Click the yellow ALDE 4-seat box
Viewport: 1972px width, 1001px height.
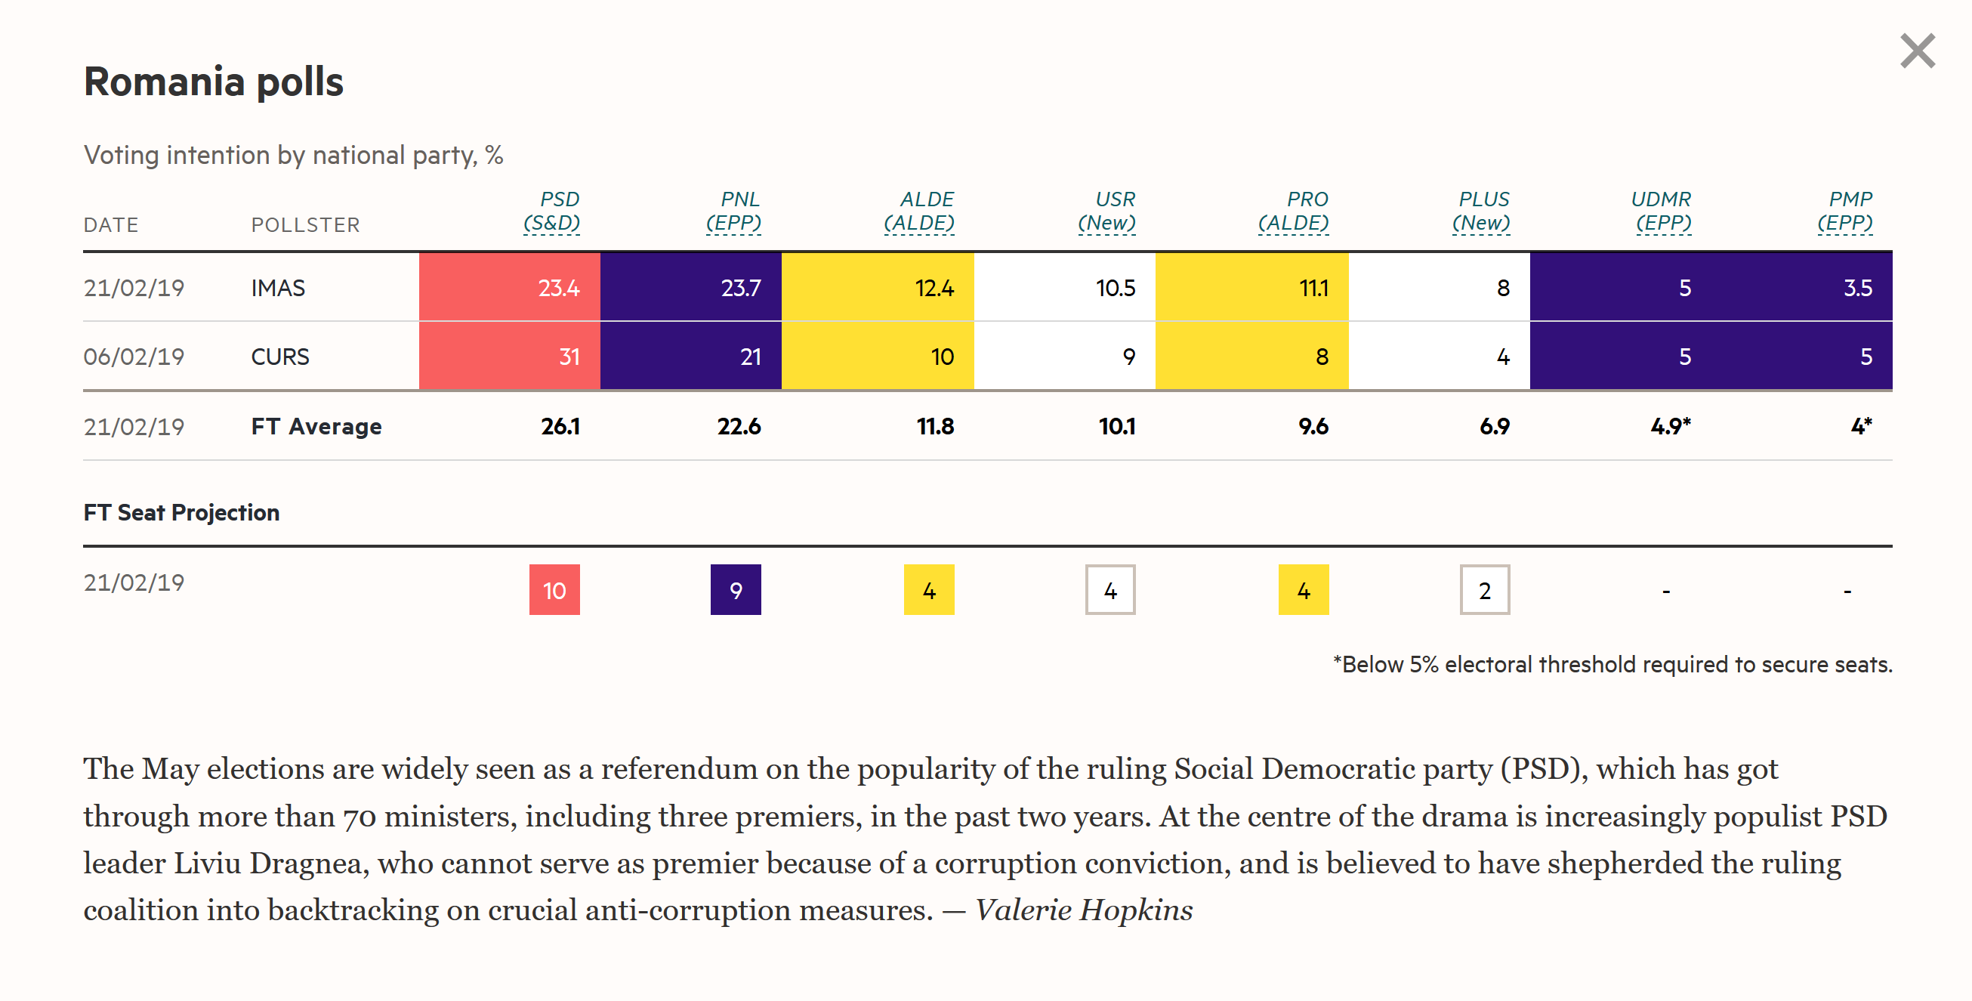[928, 590]
